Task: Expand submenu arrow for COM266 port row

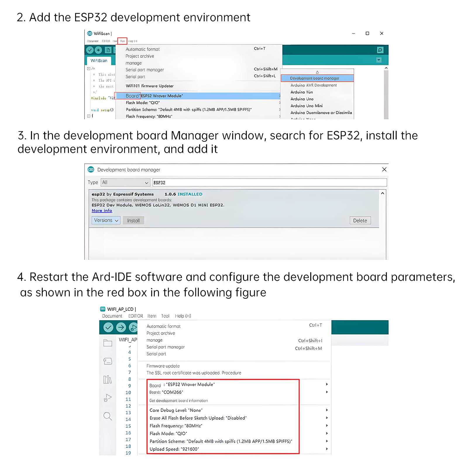Action: pyautogui.click(x=327, y=392)
